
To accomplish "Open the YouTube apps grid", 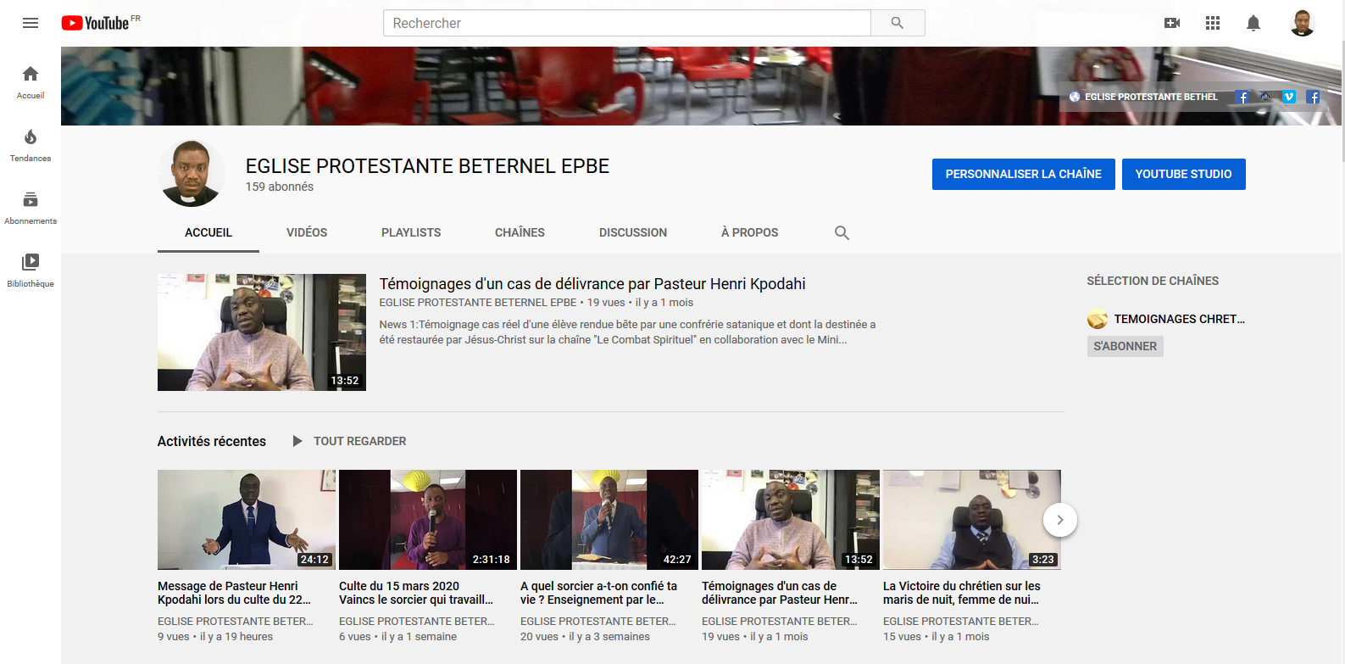I will [1213, 23].
